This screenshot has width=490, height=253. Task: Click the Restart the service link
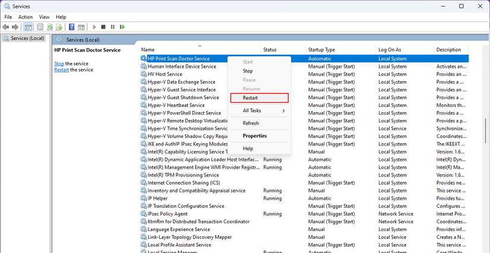tap(62, 69)
